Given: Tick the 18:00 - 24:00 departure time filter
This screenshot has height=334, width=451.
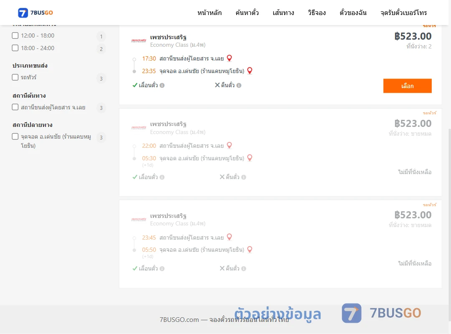Looking at the screenshot, I should [x=15, y=48].
